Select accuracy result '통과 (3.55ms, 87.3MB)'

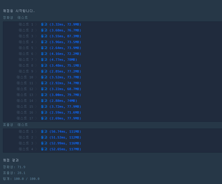pos(61,36)
